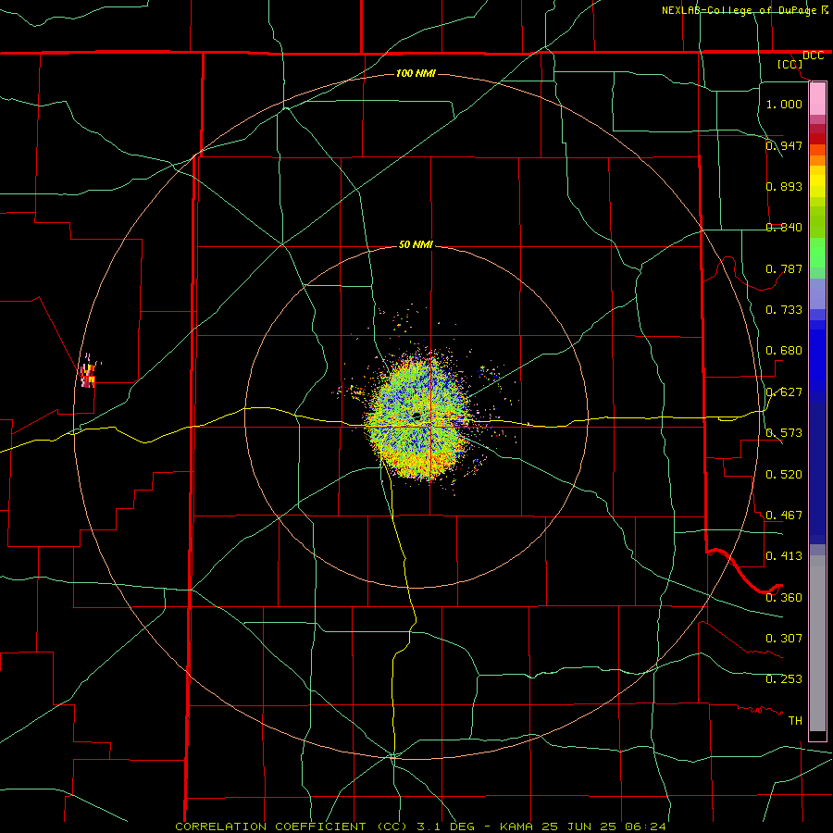Select the 0.787 scale value
Image resolution: width=833 pixels, height=833 pixels.
point(784,268)
